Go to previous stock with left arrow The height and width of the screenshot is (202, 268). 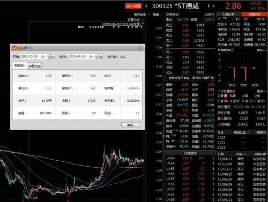click(146, 6)
